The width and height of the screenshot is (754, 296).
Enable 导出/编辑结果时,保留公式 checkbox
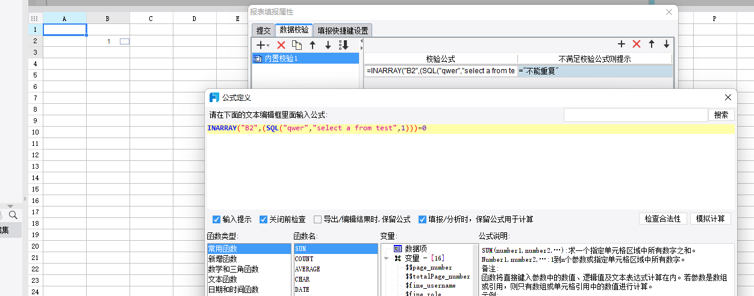(x=317, y=219)
